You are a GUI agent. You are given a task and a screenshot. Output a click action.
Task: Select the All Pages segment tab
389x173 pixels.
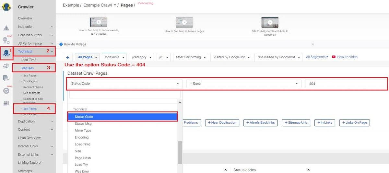88,57
